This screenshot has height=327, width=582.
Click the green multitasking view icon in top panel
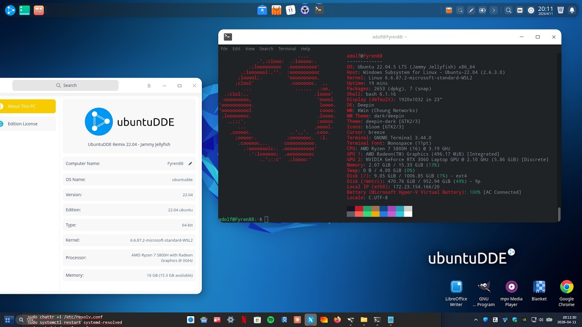click(25, 10)
